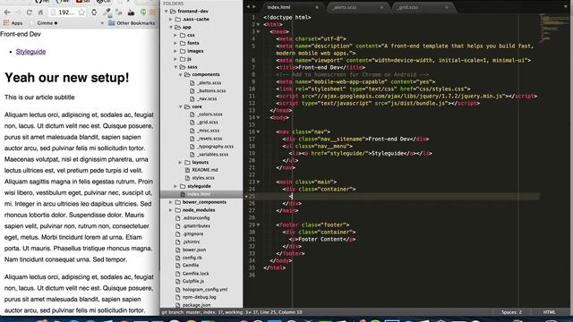Expand the css folder

pyautogui.click(x=175, y=36)
